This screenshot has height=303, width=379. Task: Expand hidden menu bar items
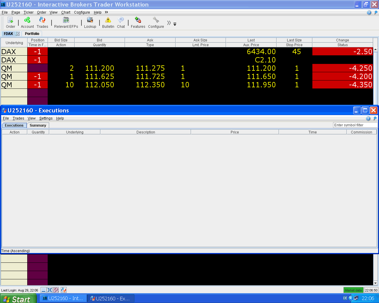click(106, 12)
